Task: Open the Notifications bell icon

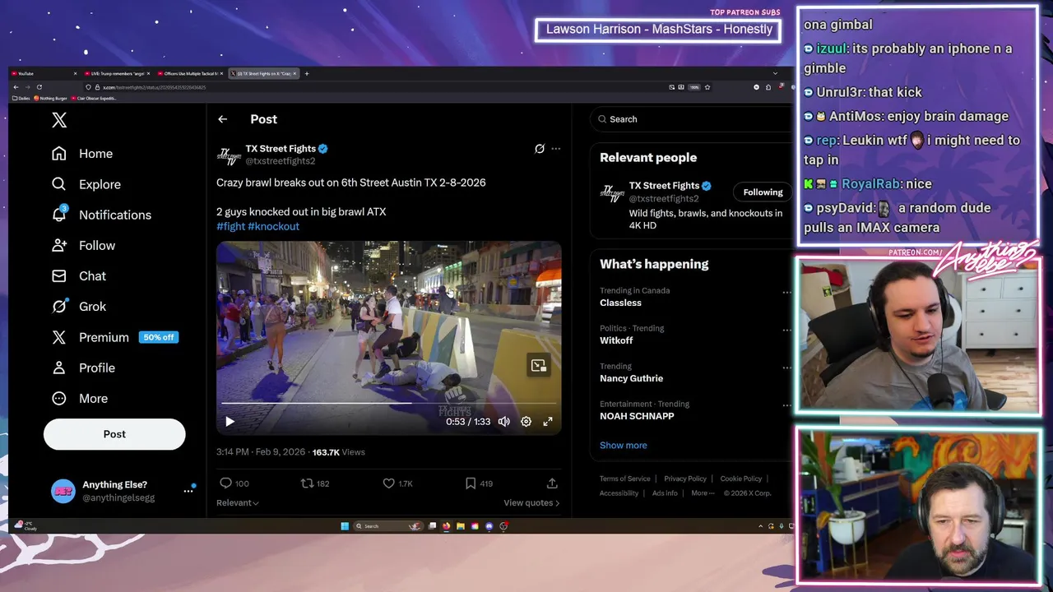Action: 58,215
